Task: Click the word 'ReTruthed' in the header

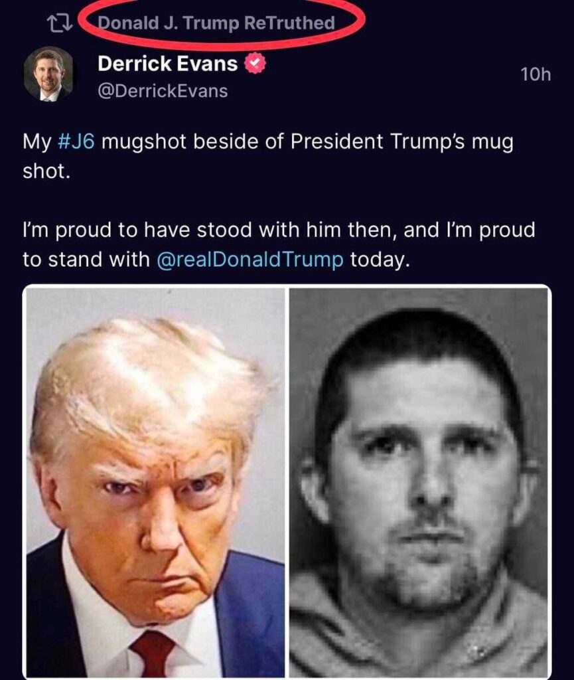Action: (289, 23)
